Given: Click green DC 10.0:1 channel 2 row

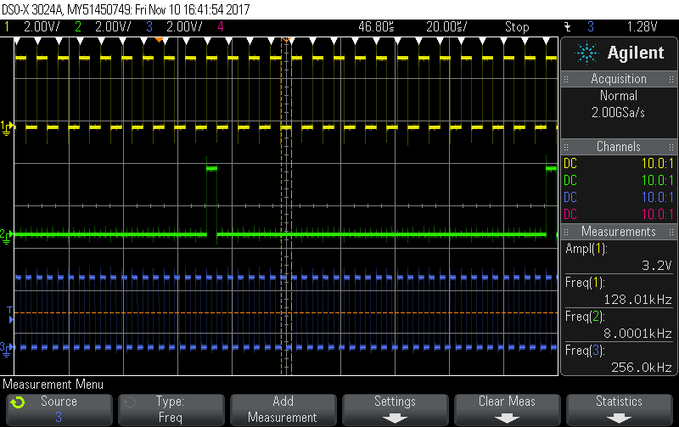Looking at the screenshot, I should pyautogui.click(x=619, y=181).
